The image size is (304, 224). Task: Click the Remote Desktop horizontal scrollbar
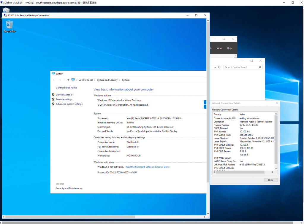(70, 217)
